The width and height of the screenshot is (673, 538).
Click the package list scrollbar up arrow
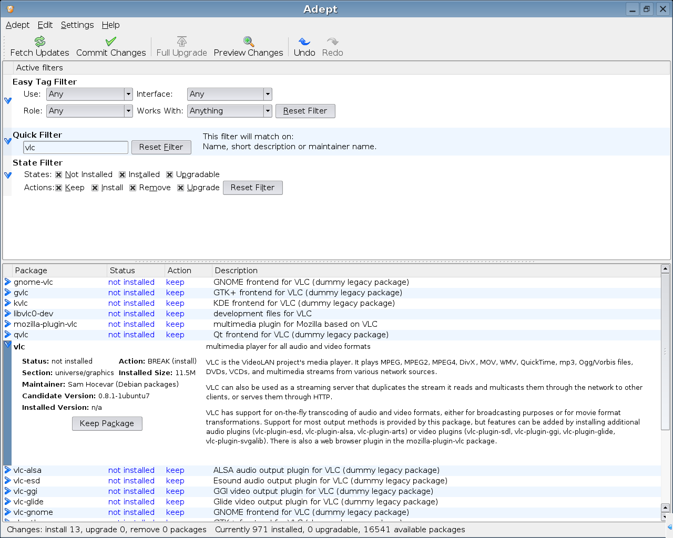click(x=665, y=268)
